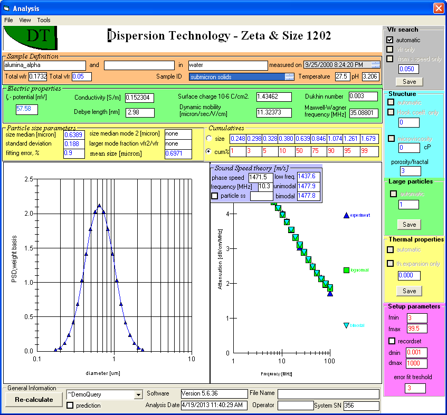Click the dmin 0.001 field

[x=416, y=353]
